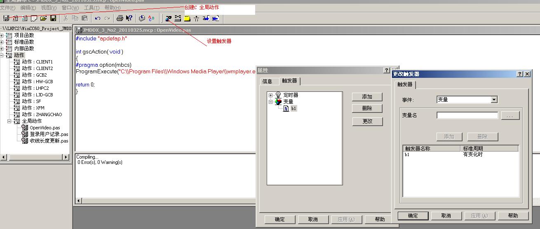Click the context help arrow-question icon
The image size is (540, 229).
click(129, 18)
